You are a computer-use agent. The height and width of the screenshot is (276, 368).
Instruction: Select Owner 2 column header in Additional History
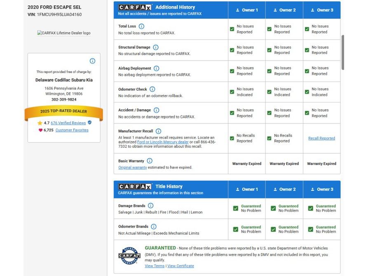click(x=284, y=10)
